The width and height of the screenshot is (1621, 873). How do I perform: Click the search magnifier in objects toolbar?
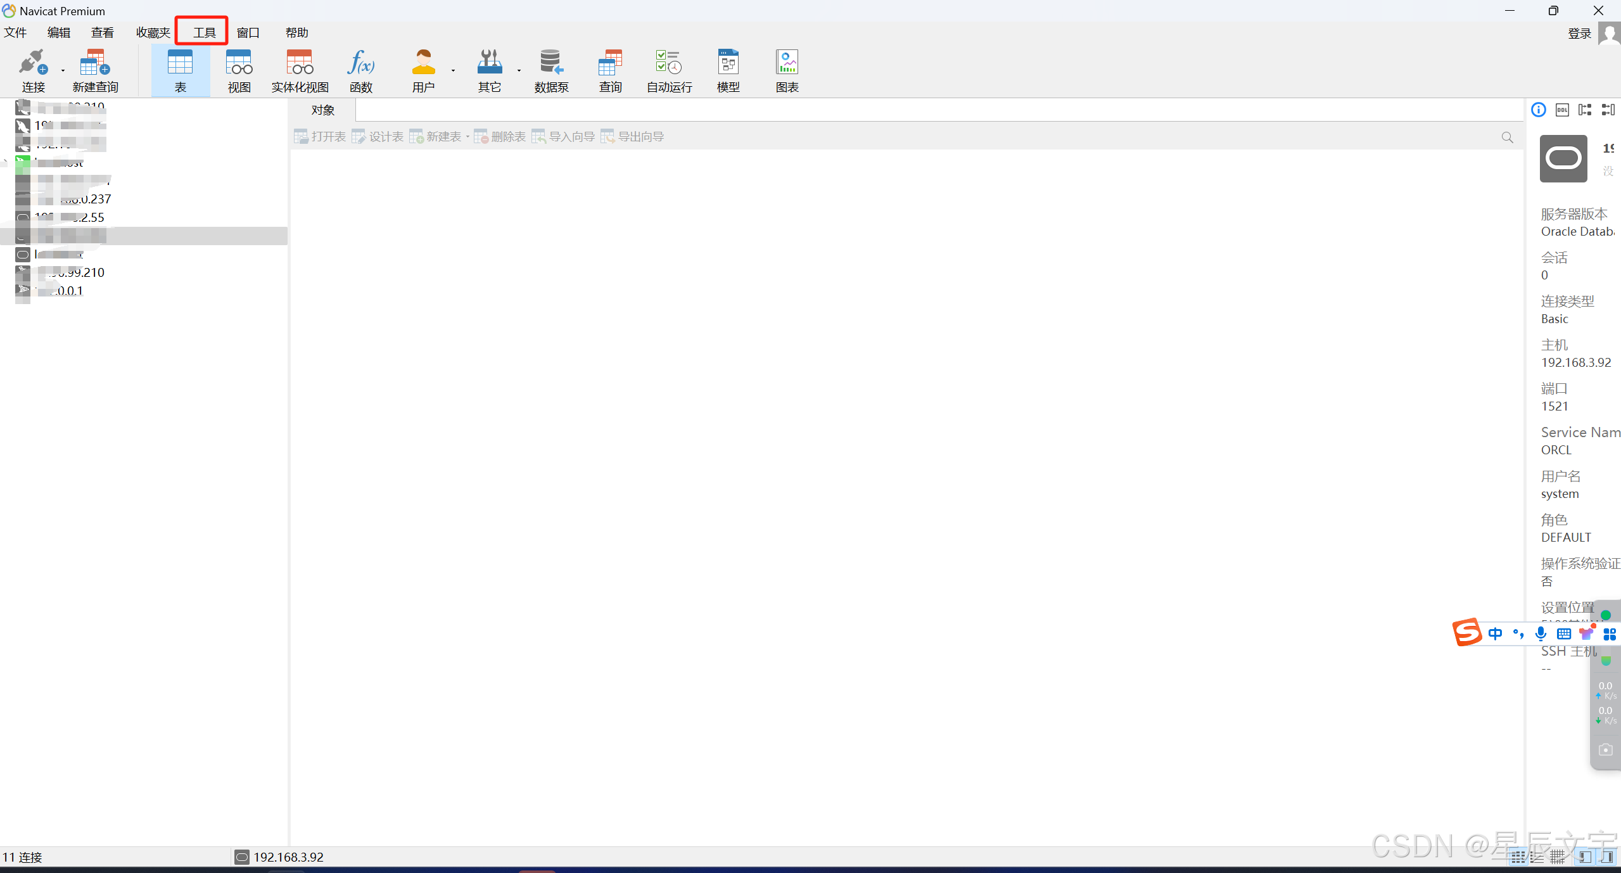[x=1507, y=137]
